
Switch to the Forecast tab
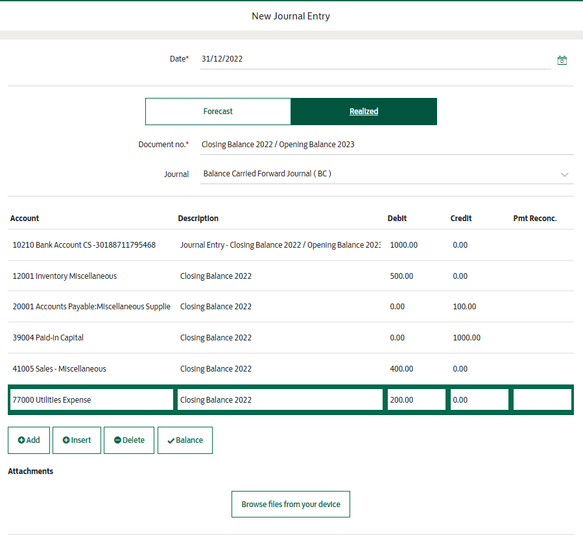pyautogui.click(x=218, y=112)
